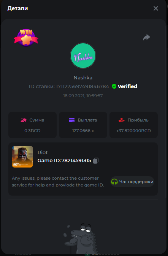
Task: Click the 127.0666 x payout value
Action: [x=83, y=131]
